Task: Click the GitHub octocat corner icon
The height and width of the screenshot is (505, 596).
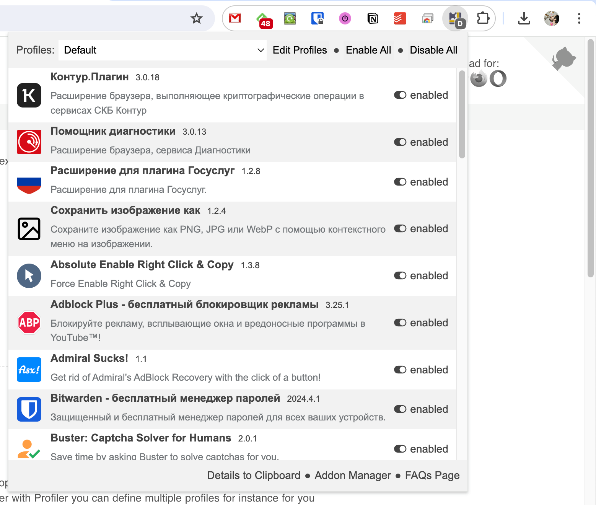Action: (x=563, y=59)
